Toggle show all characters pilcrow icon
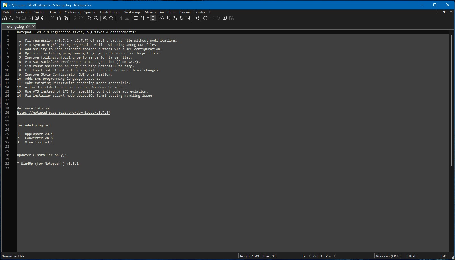The image size is (455, 260). pyautogui.click(x=142, y=18)
